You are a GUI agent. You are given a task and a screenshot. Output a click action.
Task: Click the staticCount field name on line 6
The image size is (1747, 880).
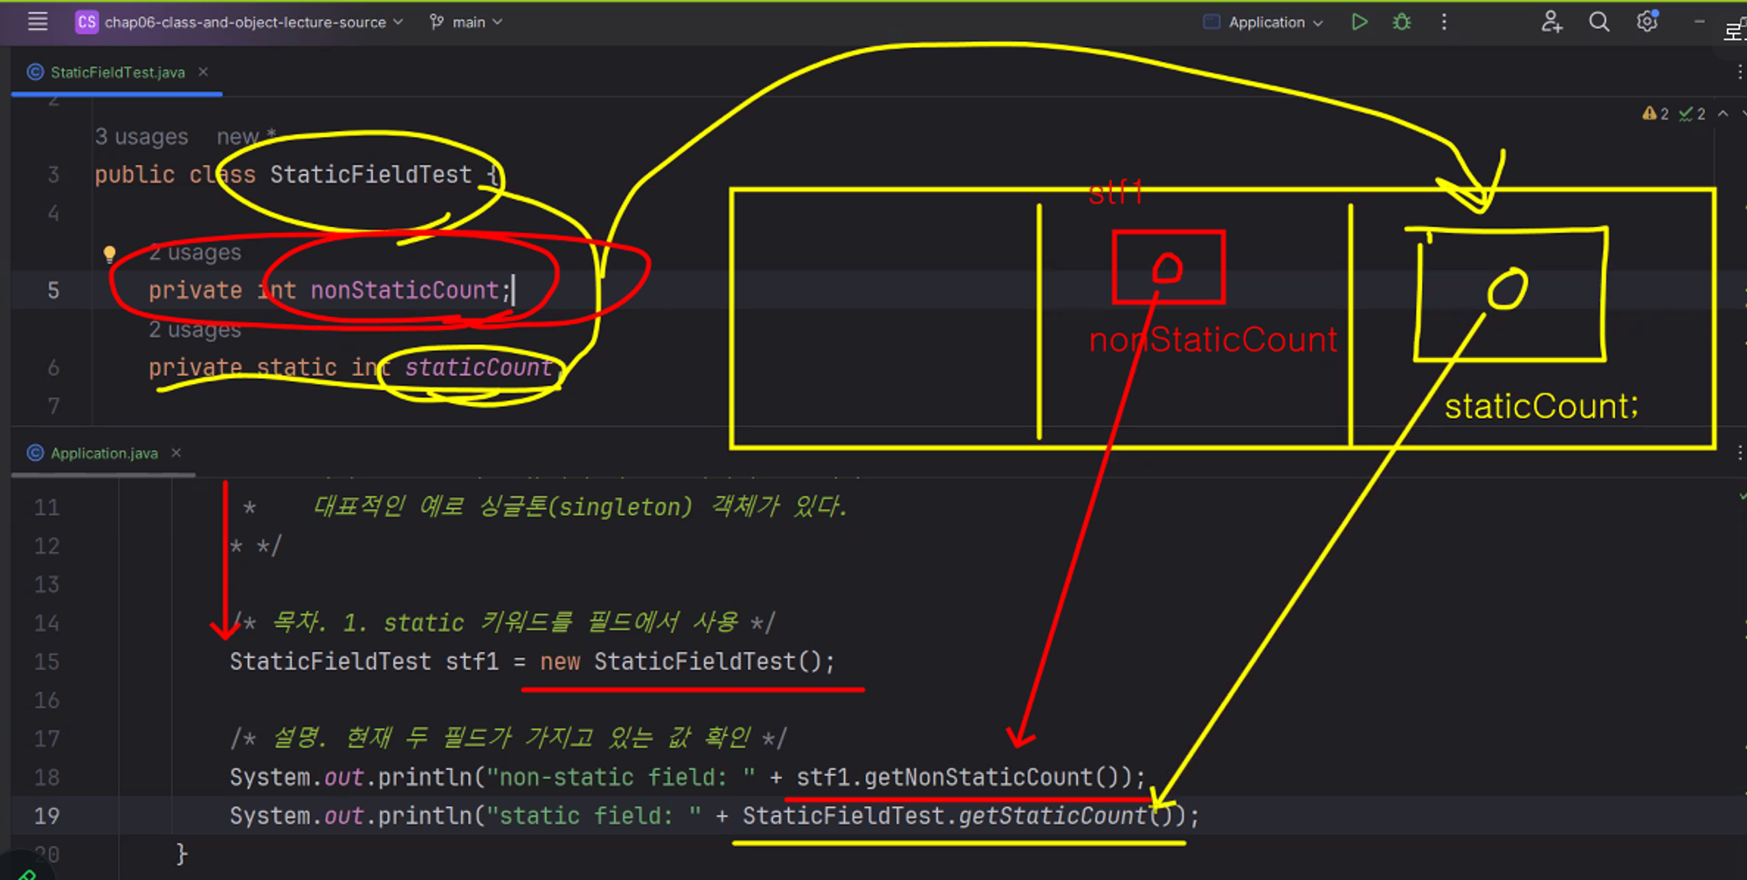(479, 368)
